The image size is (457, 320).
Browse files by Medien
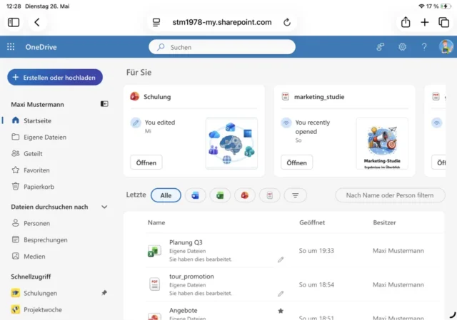tap(29, 257)
